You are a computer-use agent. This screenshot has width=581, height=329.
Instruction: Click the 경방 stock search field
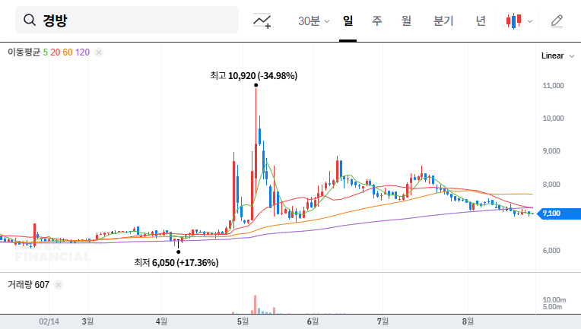137,21
